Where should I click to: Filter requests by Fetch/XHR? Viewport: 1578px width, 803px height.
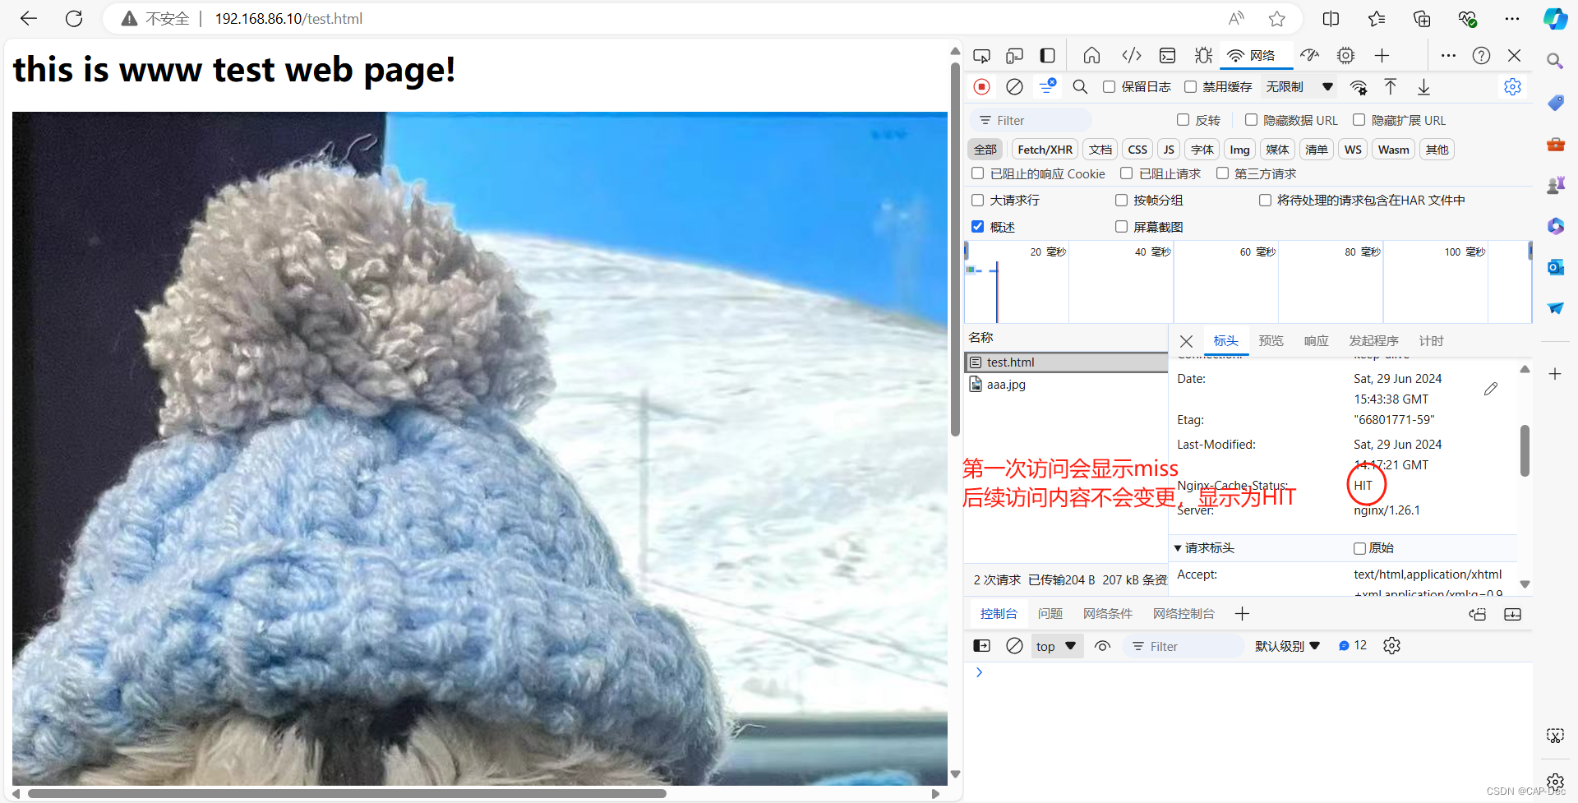[x=1045, y=149]
